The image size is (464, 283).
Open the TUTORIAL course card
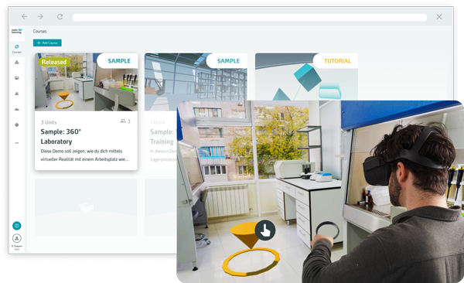(306, 77)
